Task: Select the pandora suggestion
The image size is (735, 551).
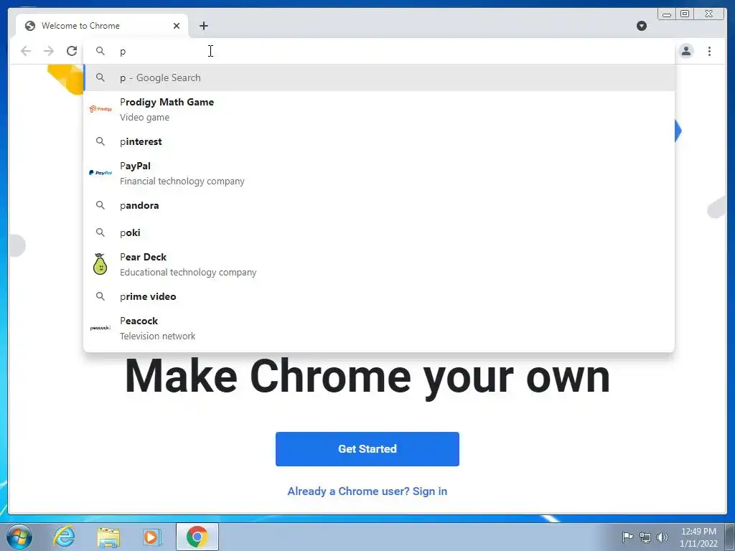Action: click(379, 205)
